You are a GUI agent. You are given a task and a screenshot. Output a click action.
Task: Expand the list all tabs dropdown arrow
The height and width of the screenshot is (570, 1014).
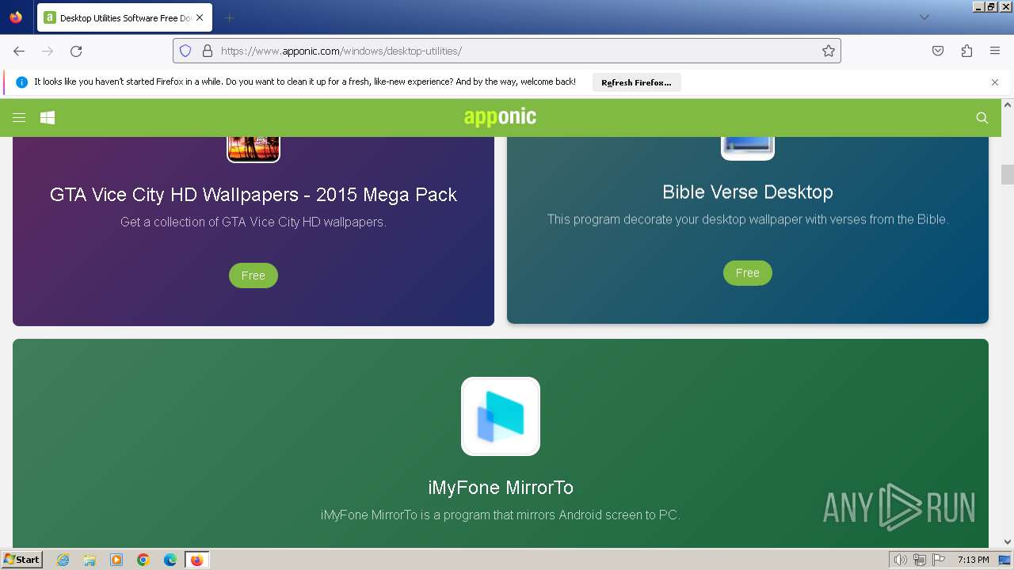924,17
